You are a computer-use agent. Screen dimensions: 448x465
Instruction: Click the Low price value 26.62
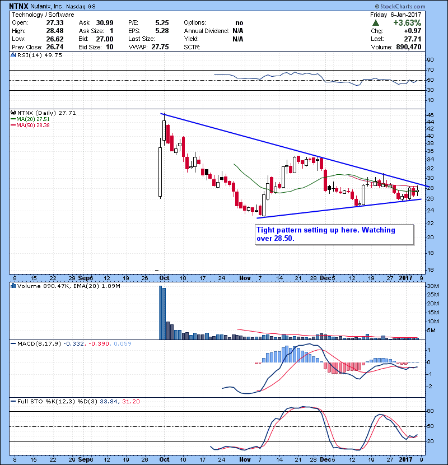pos(55,39)
